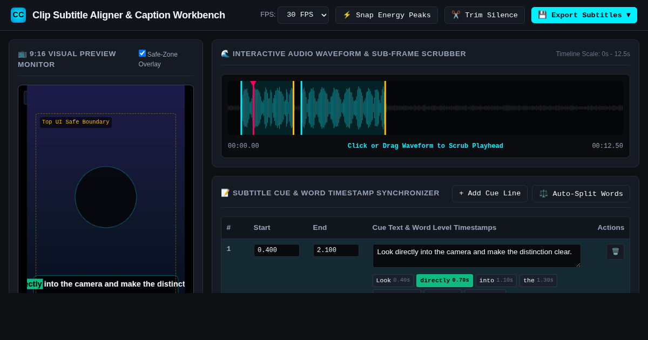Click the subtitle caption text in the preview monitor
This screenshot has height=340, width=648.
(x=106, y=284)
